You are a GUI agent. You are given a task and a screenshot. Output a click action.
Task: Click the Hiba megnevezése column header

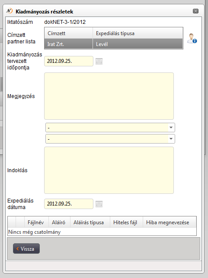170,222
